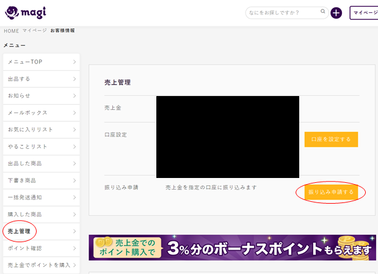This screenshot has height=274, width=378.
Task: Click 振り込み申請する button
Action: 331,192
